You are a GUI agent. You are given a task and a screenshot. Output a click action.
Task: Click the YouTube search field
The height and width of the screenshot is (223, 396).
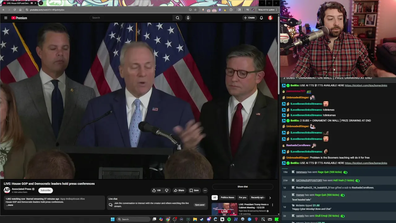coord(131,18)
